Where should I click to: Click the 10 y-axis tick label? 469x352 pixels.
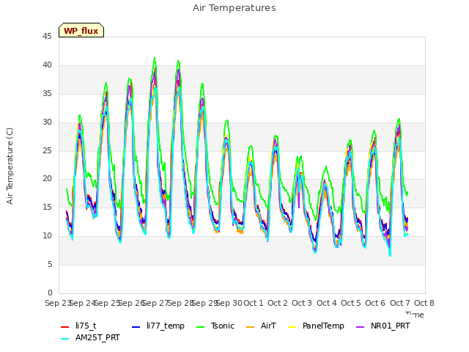(x=47, y=236)
